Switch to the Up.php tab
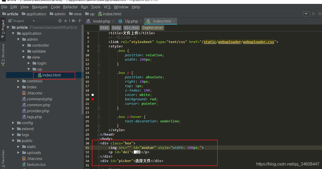 click(x=131, y=21)
